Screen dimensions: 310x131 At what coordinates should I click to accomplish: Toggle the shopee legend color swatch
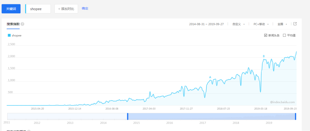[x=9, y=35]
